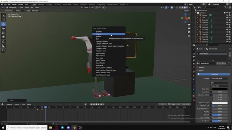This screenshot has width=232, height=130.
Task: Switch orthographic/perspective grid icon
Action: pos(189,36)
